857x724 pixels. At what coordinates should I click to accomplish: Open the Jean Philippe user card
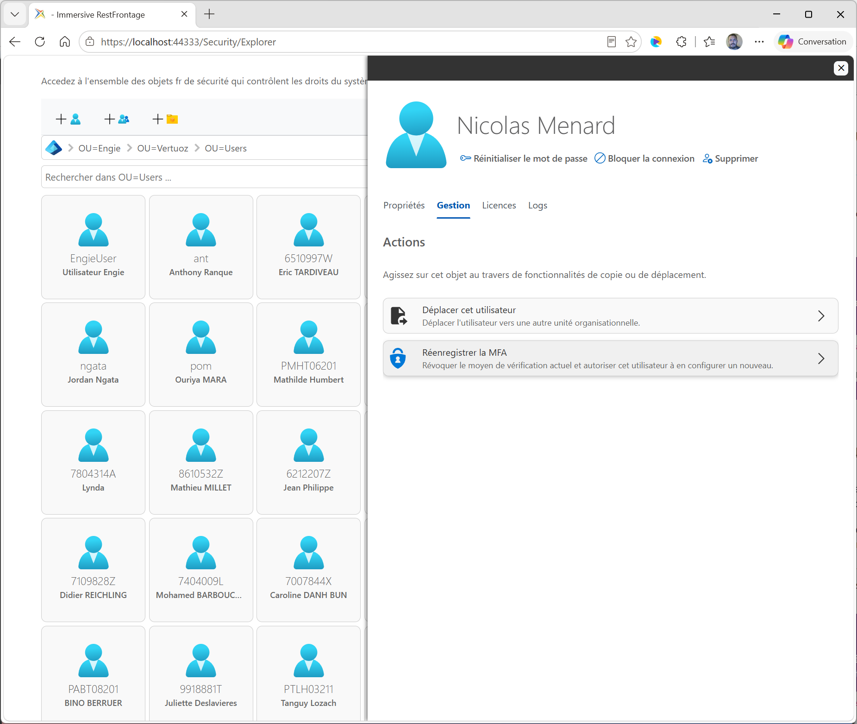coord(308,462)
